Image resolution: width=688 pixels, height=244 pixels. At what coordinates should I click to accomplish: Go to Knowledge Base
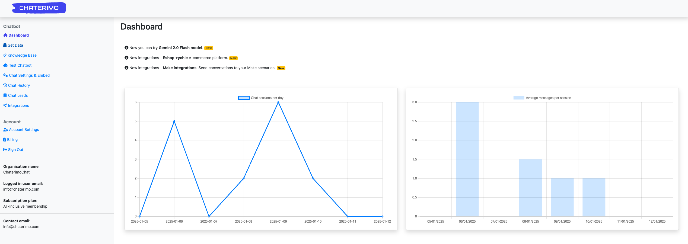[x=22, y=55]
